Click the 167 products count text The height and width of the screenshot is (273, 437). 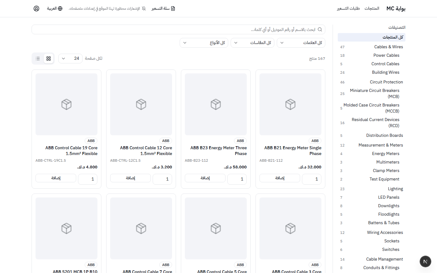coord(317,59)
